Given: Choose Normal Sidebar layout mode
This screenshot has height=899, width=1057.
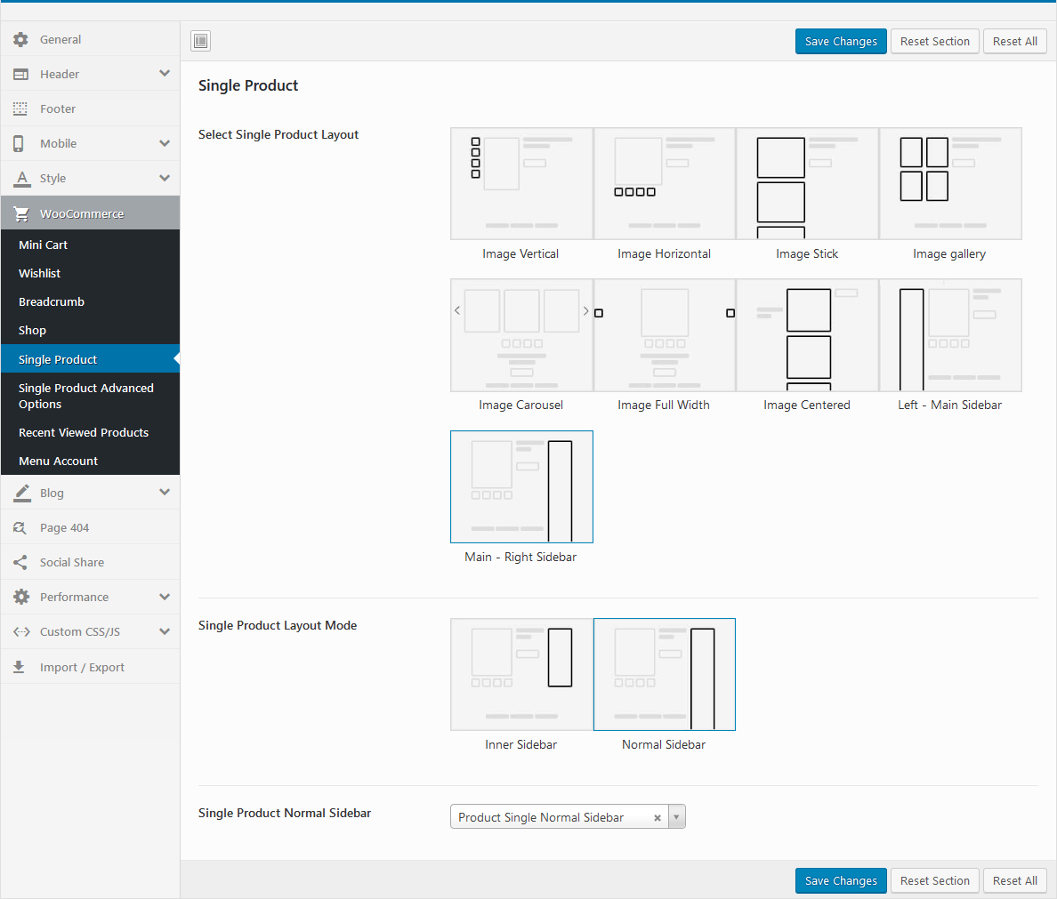Looking at the screenshot, I should pyautogui.click(x=665, y=675).
